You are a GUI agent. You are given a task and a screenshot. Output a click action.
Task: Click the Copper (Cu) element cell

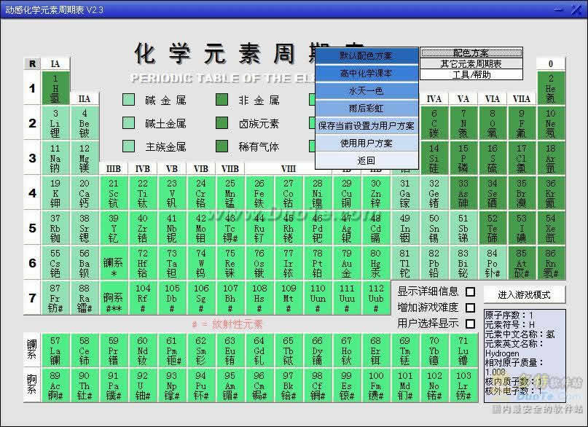347,193
